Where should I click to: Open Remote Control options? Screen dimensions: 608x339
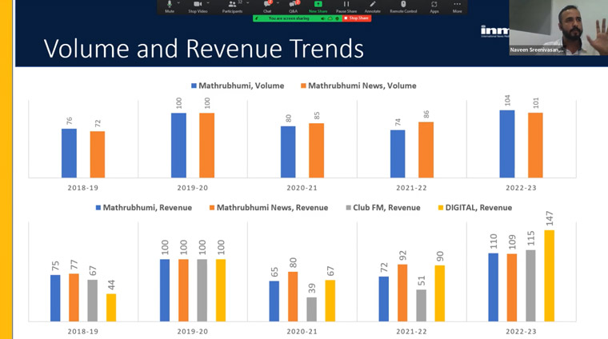coord(403,6)
